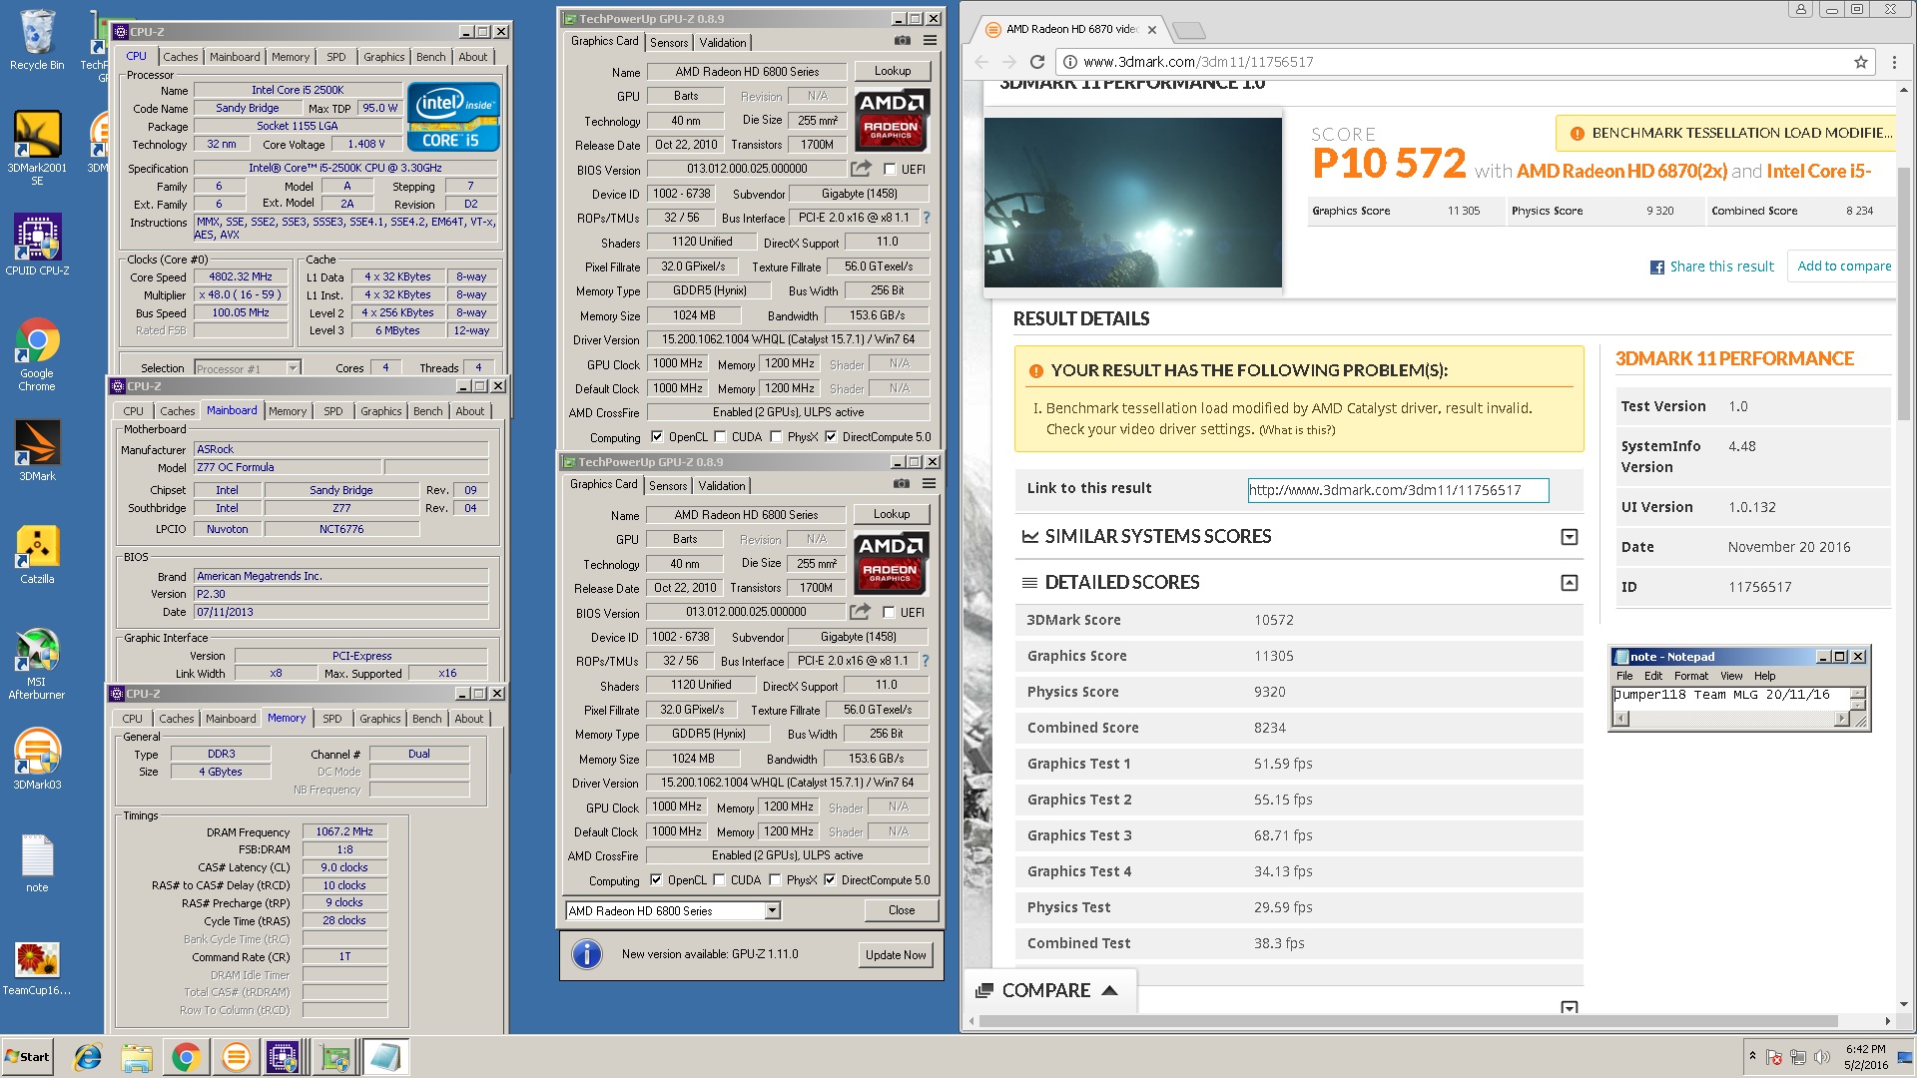
Task: Open CPUID CPU-Z desktop shortcut
Action: point(37,245)
